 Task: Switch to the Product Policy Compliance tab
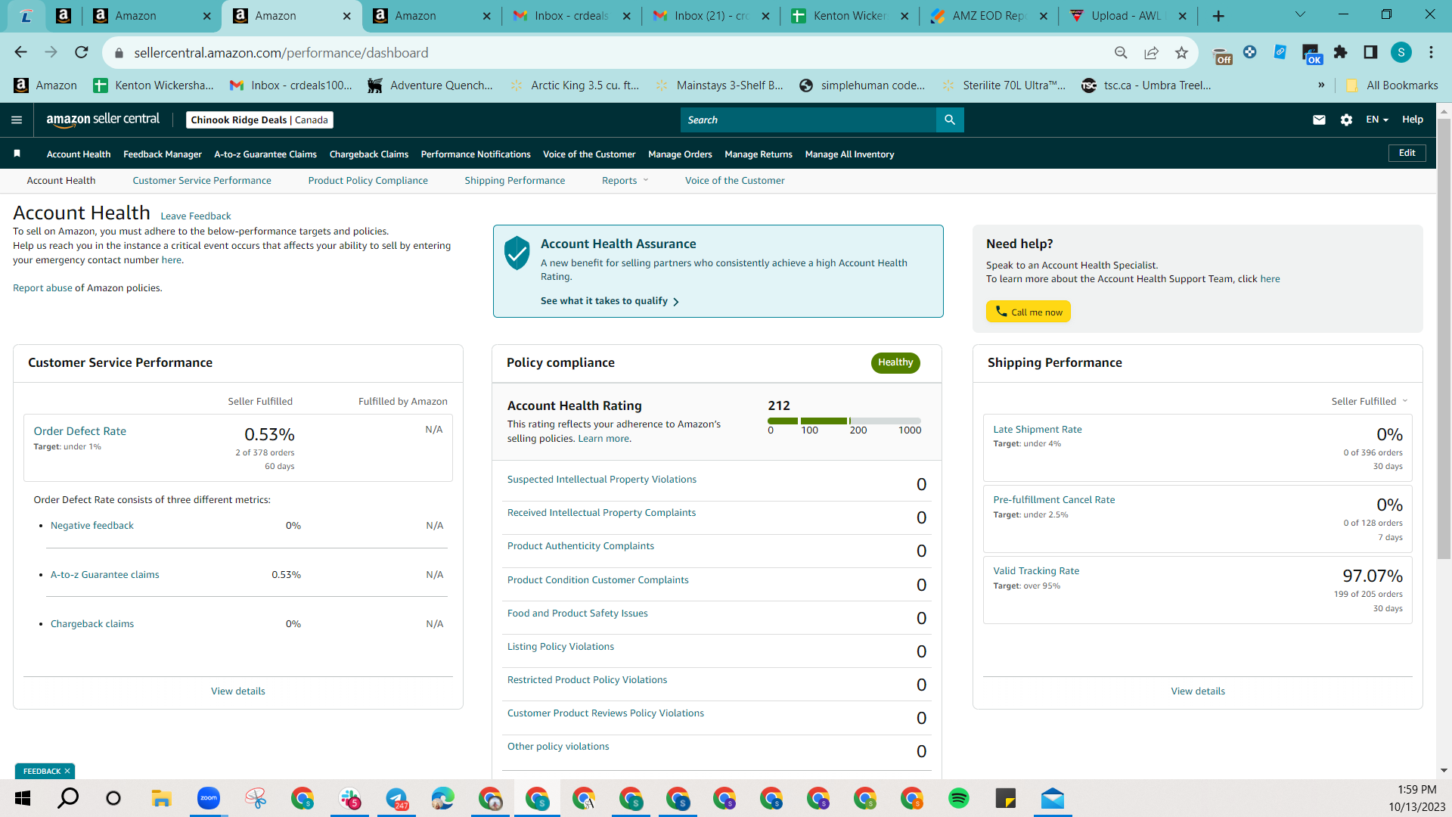point(368,180)
